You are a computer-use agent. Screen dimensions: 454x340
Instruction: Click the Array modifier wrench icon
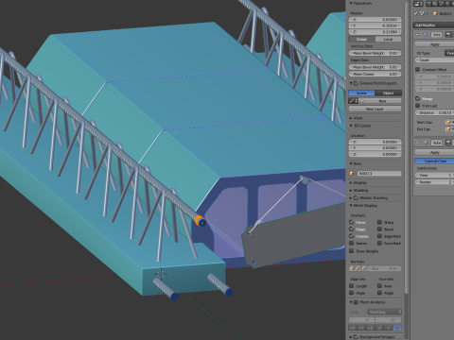(x=426, y=35)
